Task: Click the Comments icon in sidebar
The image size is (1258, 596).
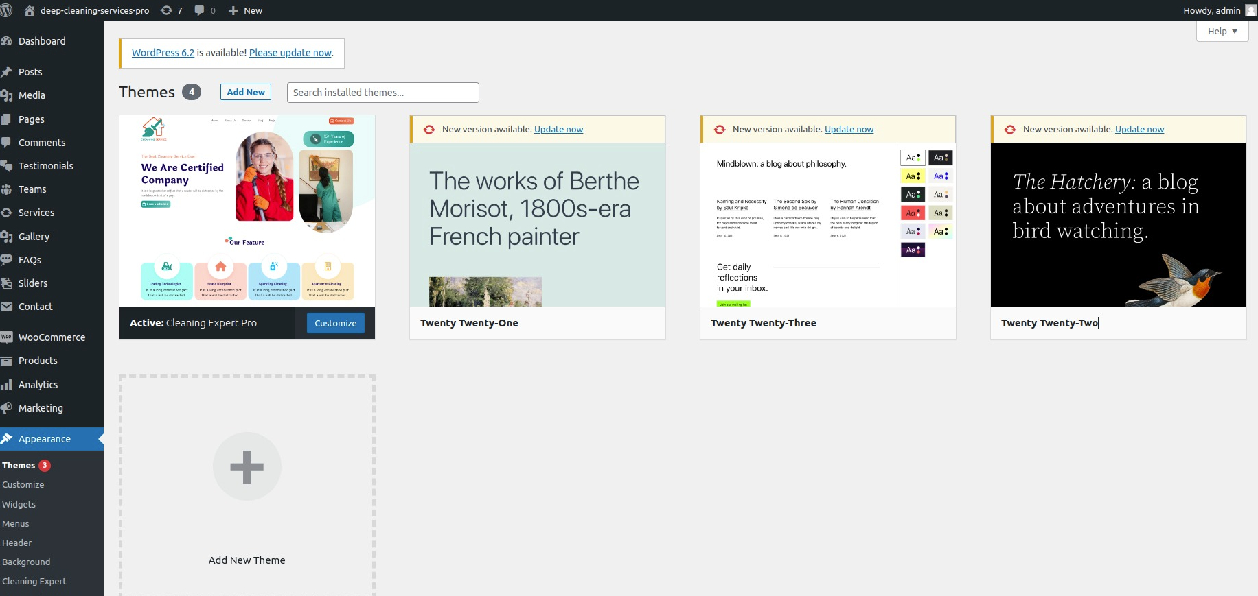Action: [x=6, y=143]
